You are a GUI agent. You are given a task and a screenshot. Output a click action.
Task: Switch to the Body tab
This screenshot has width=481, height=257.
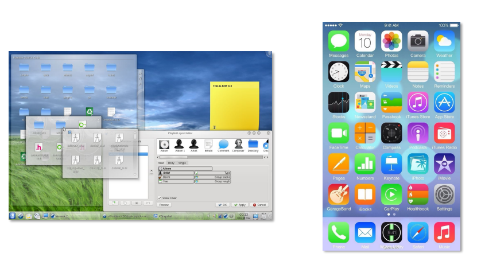(x=171, y=163)
